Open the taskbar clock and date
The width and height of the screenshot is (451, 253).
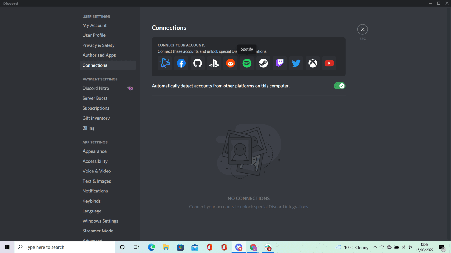pyautogui.click(x=425, y=247)
